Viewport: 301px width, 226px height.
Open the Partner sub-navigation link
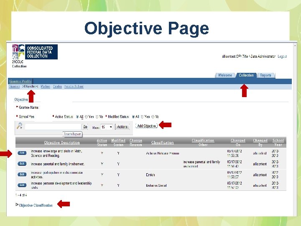pos(45,87)
